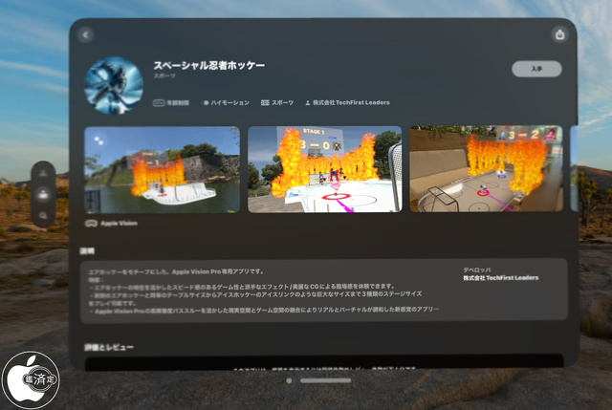
Task: Click the 評価とレビュー section heading
Action: (109, 347)
